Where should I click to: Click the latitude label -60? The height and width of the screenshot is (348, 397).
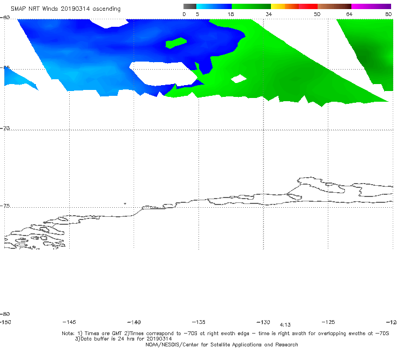click(x=5, y=18)
